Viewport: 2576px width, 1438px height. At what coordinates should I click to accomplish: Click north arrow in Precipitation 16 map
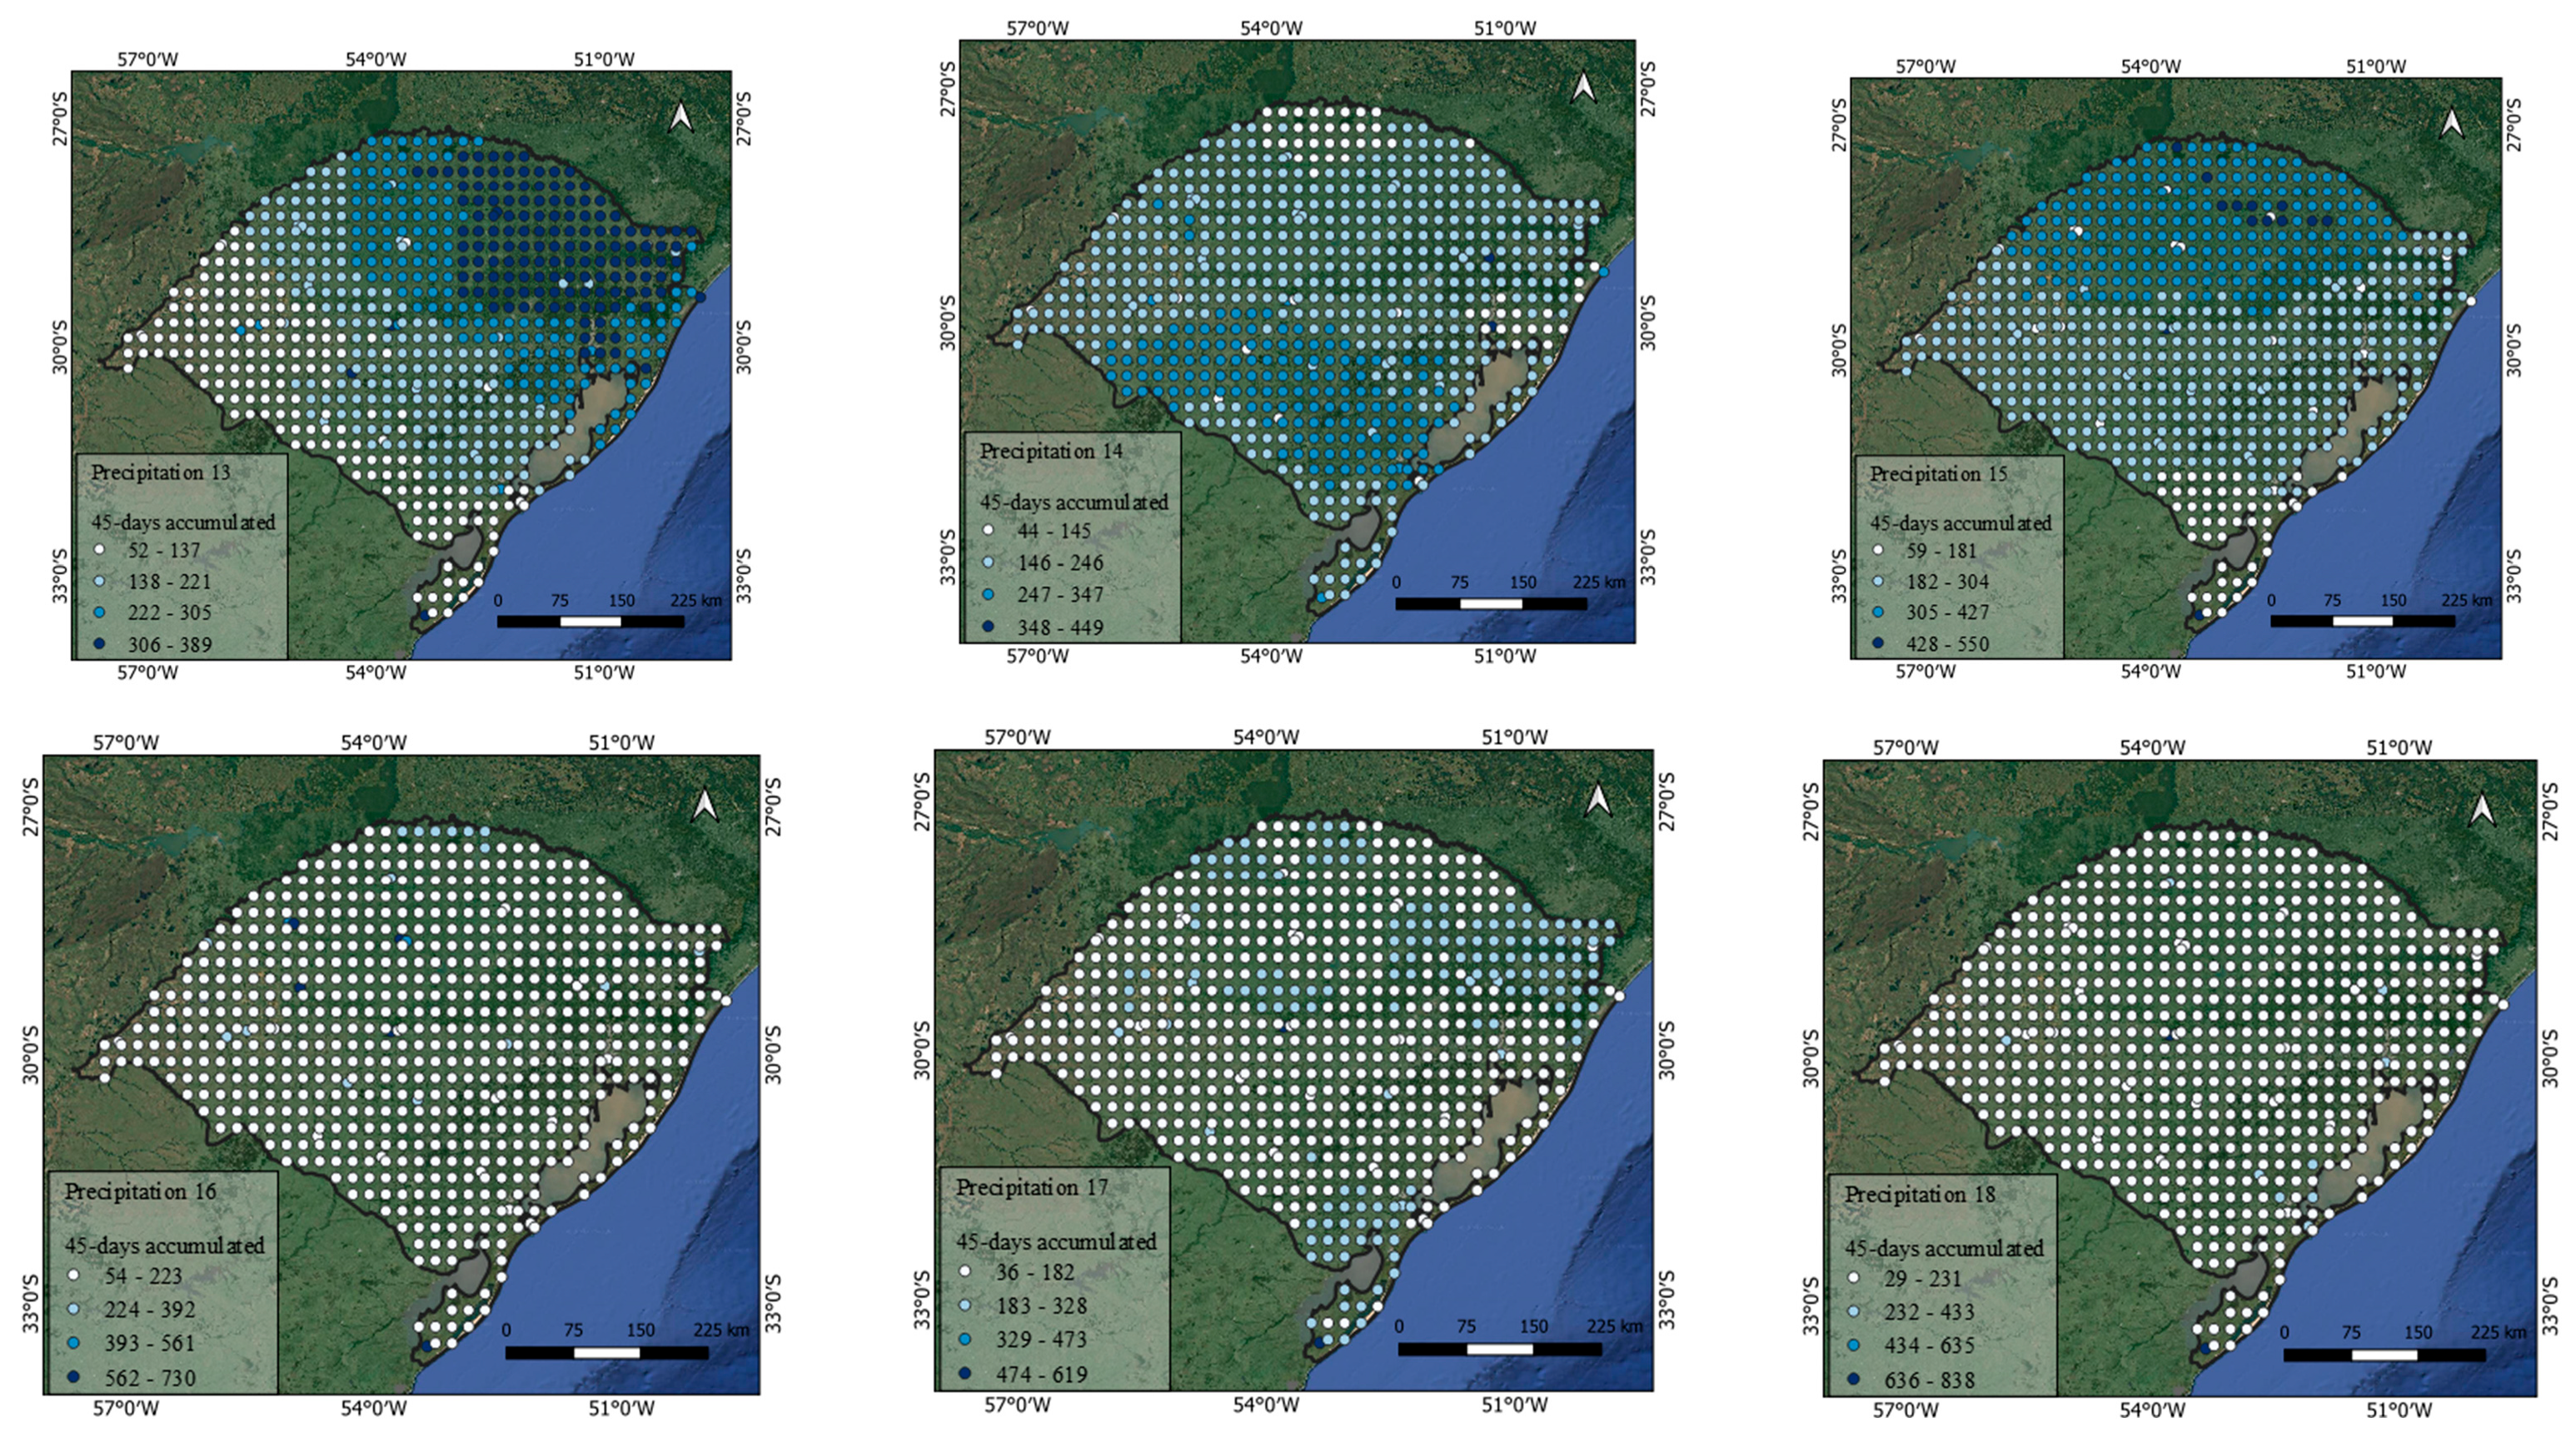(x=705, y=805)
